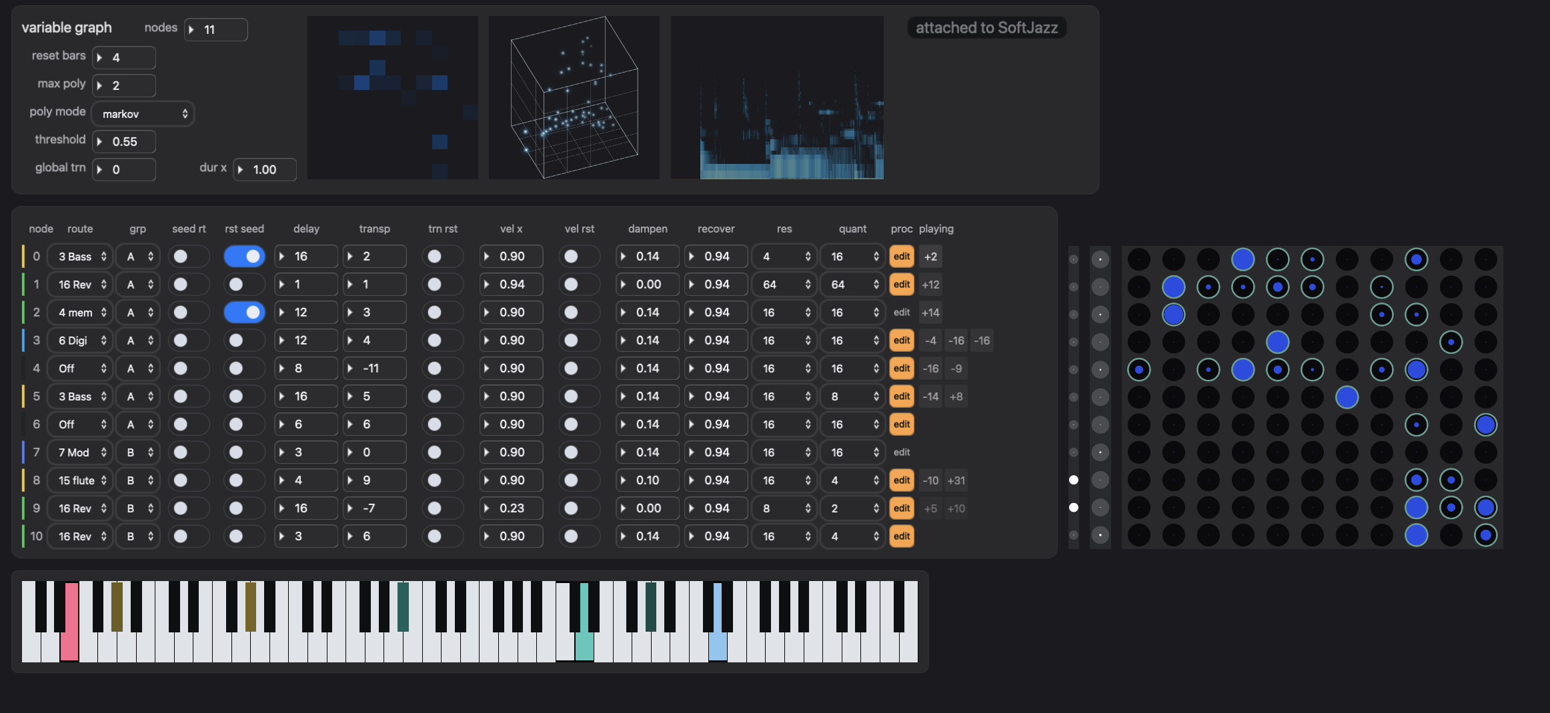Click transp field for node 4 (-11)
Screen dimensions: 1550x713
point(374,368)
